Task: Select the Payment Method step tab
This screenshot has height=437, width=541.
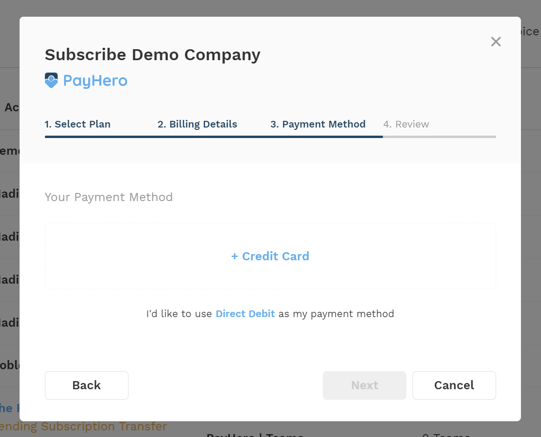Action: click(x=318, y=124)
